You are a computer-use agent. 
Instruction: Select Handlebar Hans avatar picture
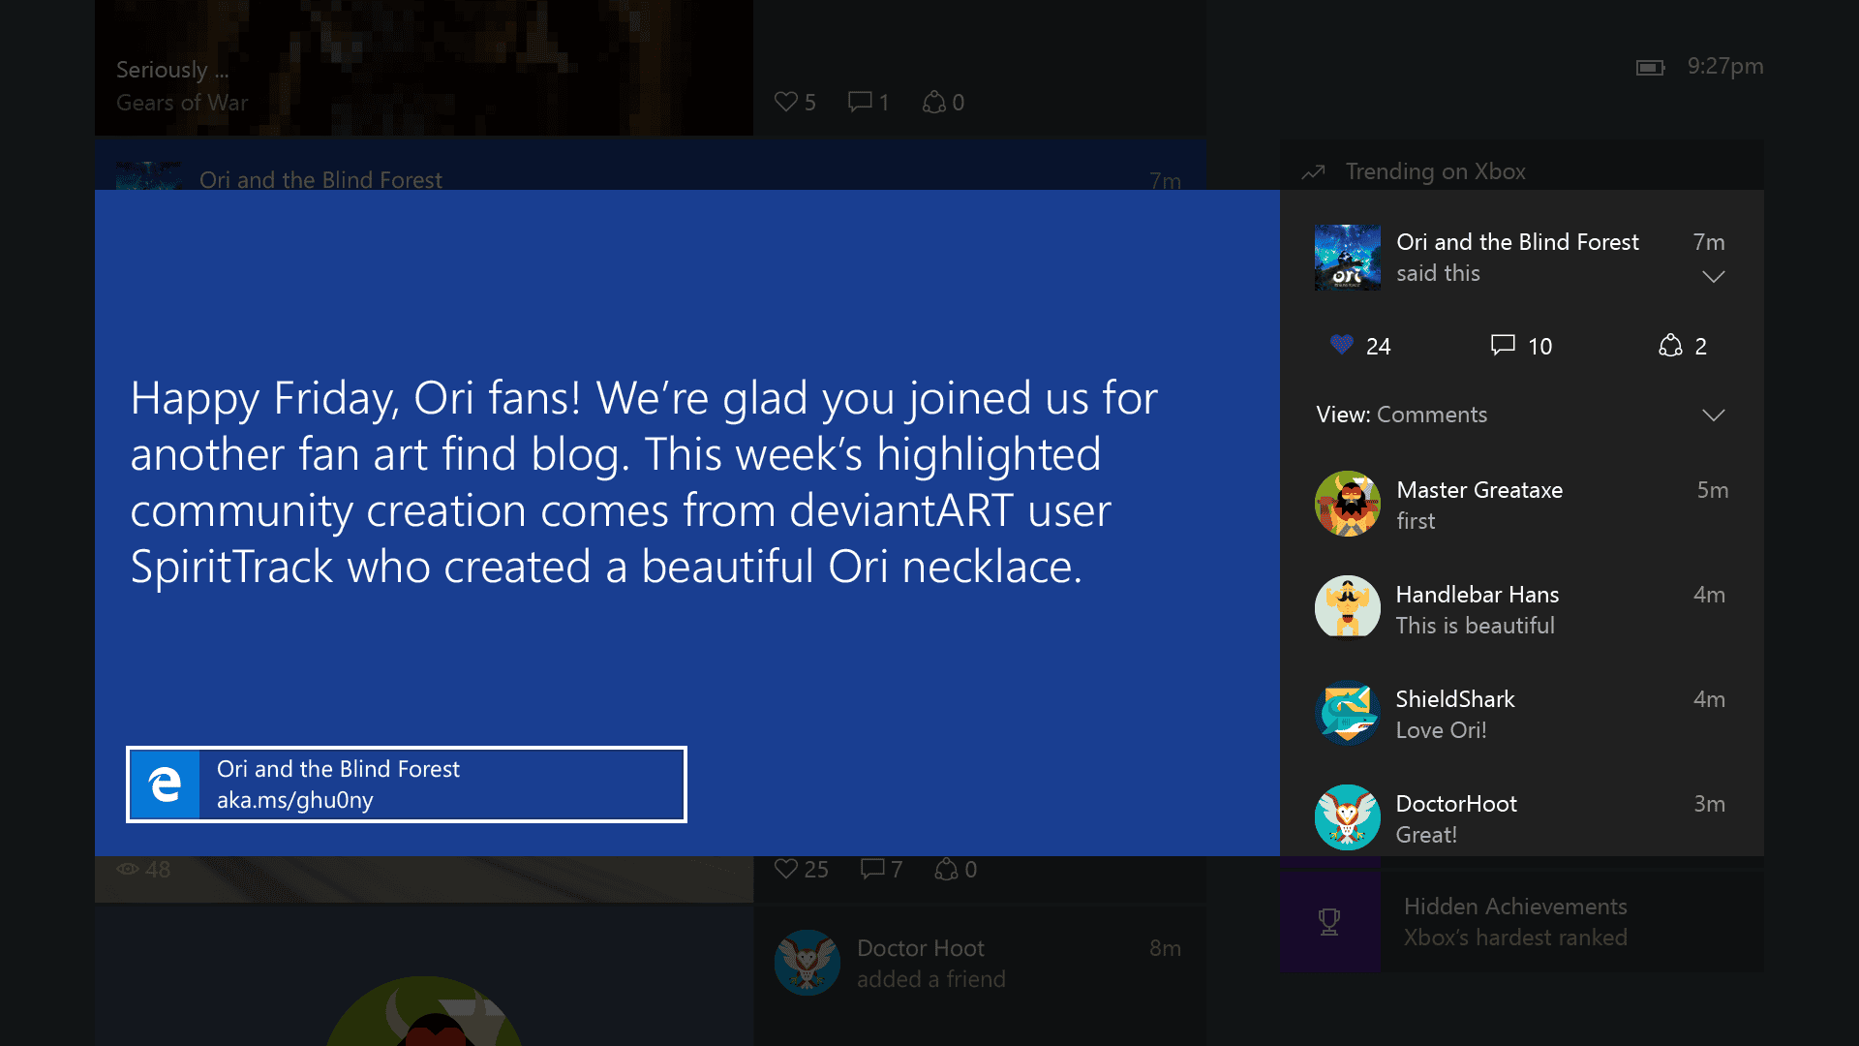(1348, 608)
